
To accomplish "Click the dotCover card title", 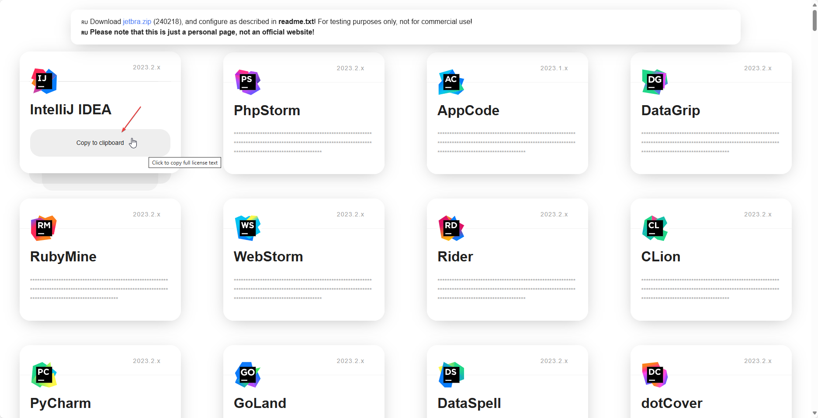I will point(672,403).
